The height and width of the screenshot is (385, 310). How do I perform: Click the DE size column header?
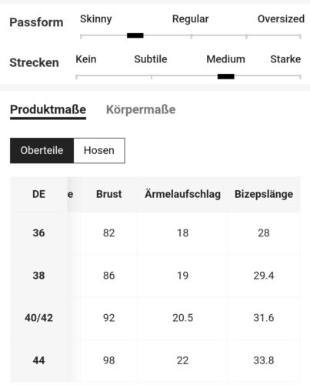38,194
